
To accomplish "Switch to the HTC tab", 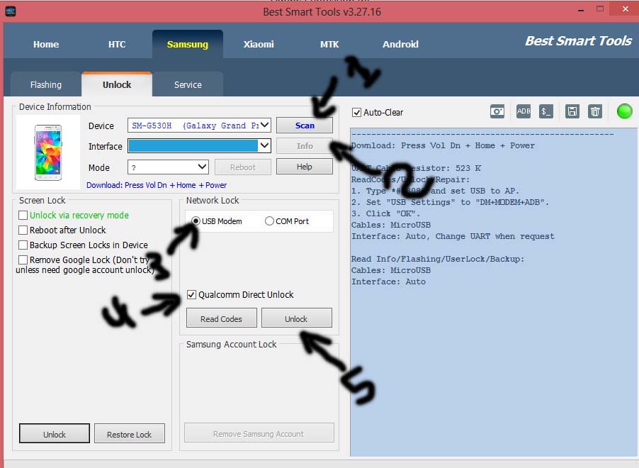I will pyautogui.click(x=117, y=44).
